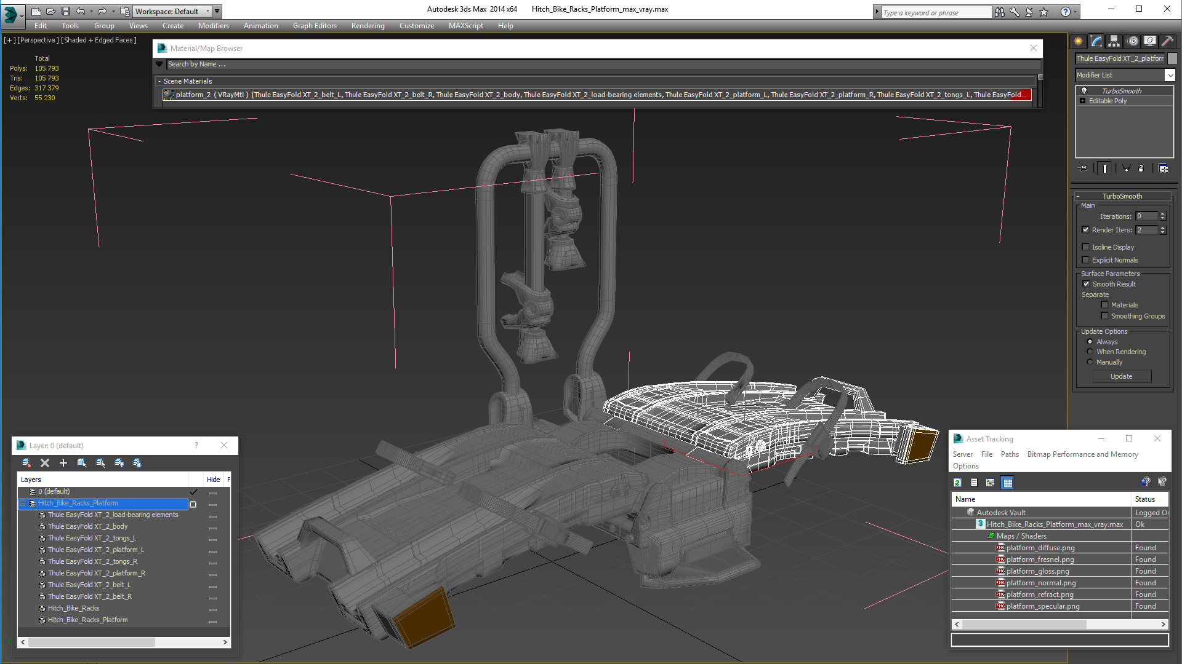The image size is (1182, 664).
Task: Select the Manually update radio button
Action: [x=1090, y=362]
